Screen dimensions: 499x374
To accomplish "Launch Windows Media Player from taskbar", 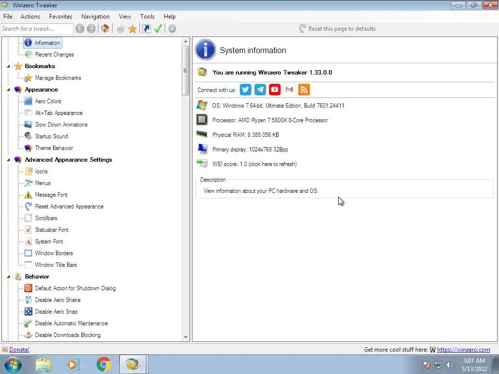I will [73, 364].
